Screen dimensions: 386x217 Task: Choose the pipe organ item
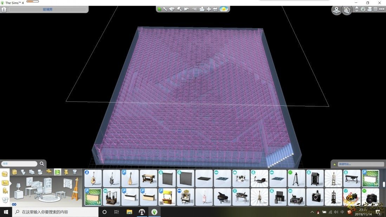coord(185,197)
